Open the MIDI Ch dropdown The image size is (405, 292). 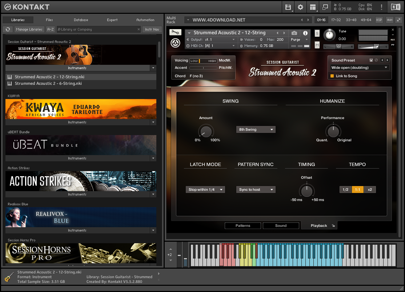(210, 46)
